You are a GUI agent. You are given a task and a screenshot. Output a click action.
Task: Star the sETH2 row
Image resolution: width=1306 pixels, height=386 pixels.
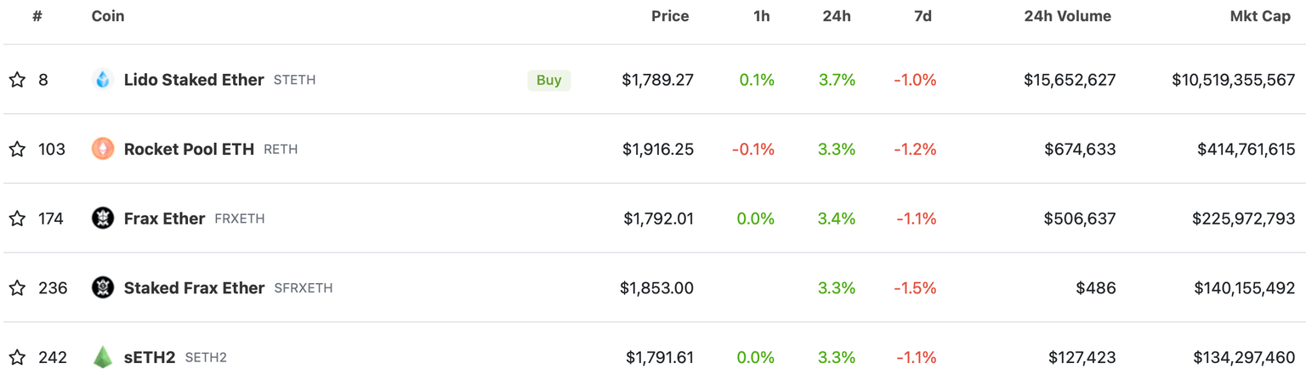coord(17,357)
